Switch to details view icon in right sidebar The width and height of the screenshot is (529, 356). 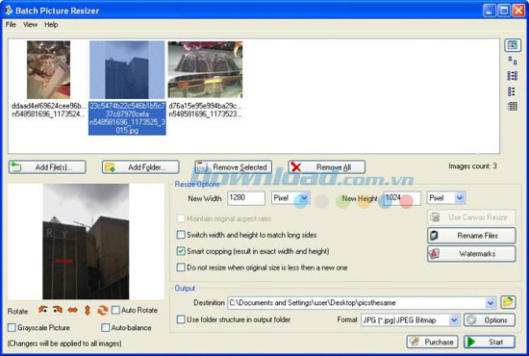tap(513, 107)
